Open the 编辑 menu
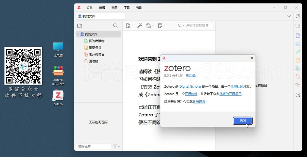Screen dimensions: 307x157 (102, 7)
